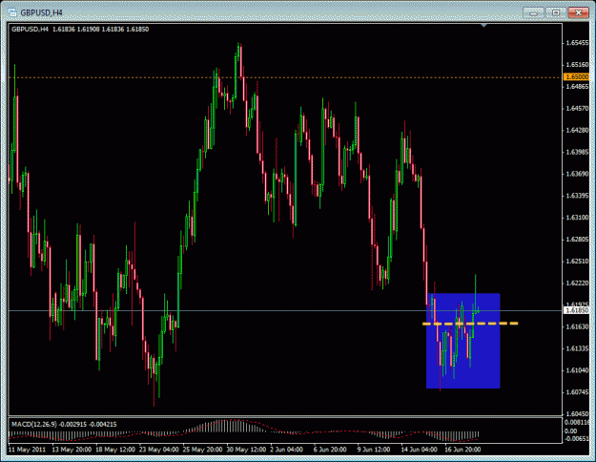Click the 9 Jun 12:00 time label

[374, 450]
